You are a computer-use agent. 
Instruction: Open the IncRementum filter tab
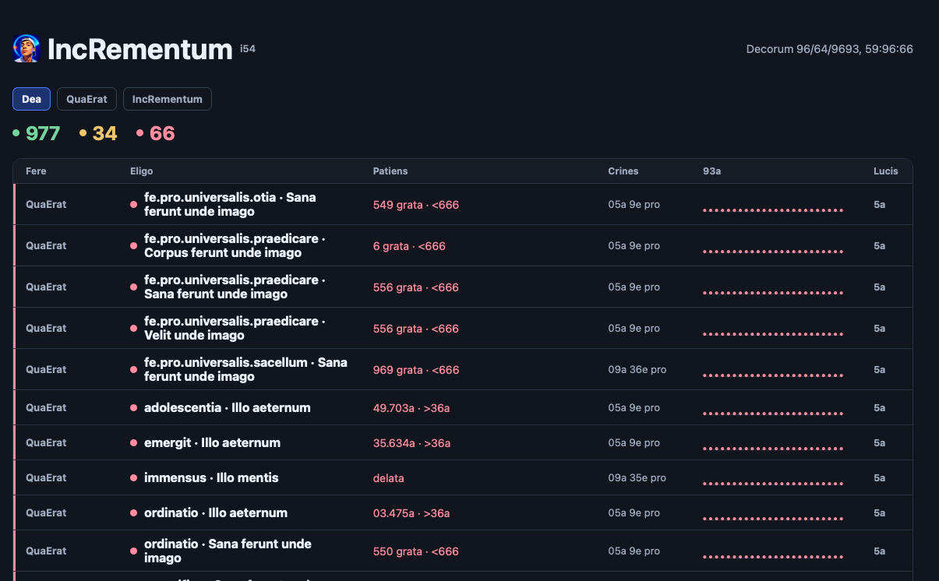[x=168, y=99]
